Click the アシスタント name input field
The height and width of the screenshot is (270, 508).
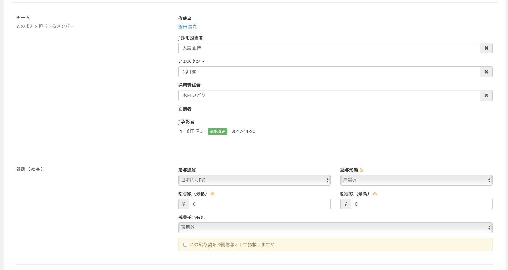pos(329,72)
